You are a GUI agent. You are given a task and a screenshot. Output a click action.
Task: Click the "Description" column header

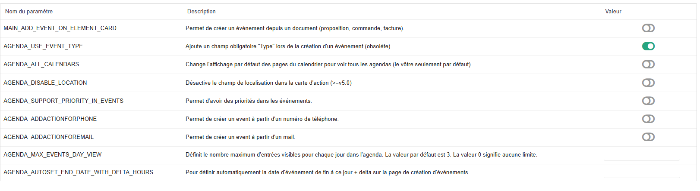pyautogui.click(x=201, y=12)
